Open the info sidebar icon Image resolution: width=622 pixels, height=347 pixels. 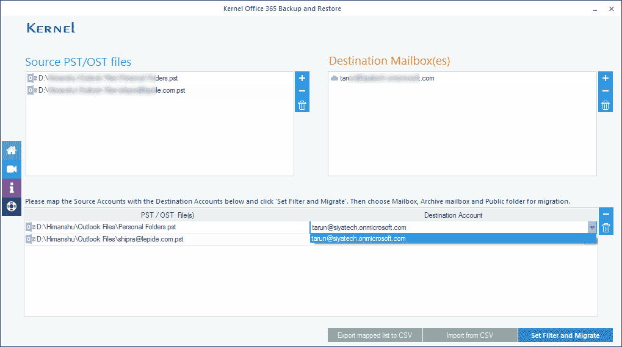pyautogui.click(x=12, y=188)
